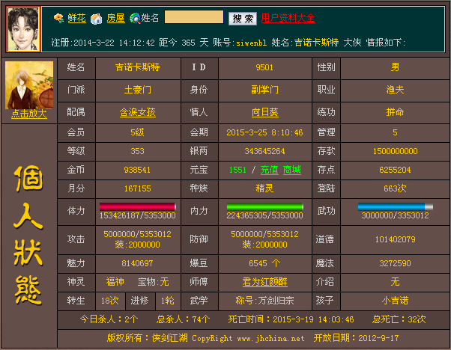Click the house icon next to 房屋
Viewport: 451px width, 350px height.
97,19
